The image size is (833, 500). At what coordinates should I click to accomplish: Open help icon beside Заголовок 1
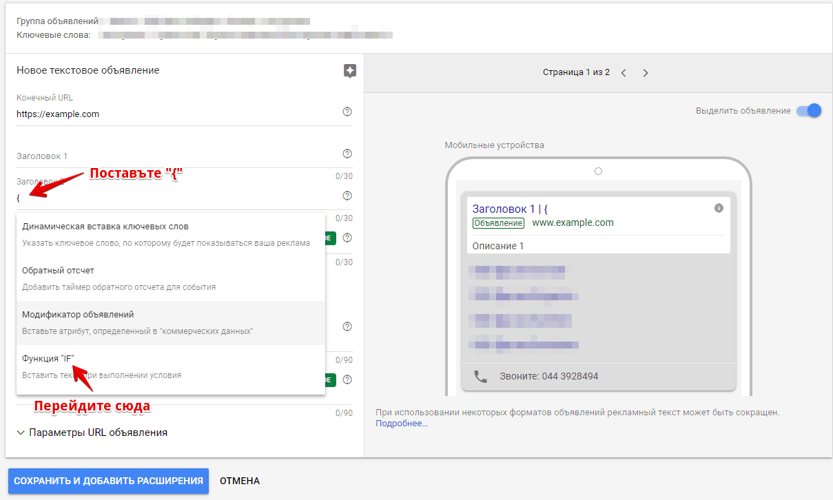(347, 154)
